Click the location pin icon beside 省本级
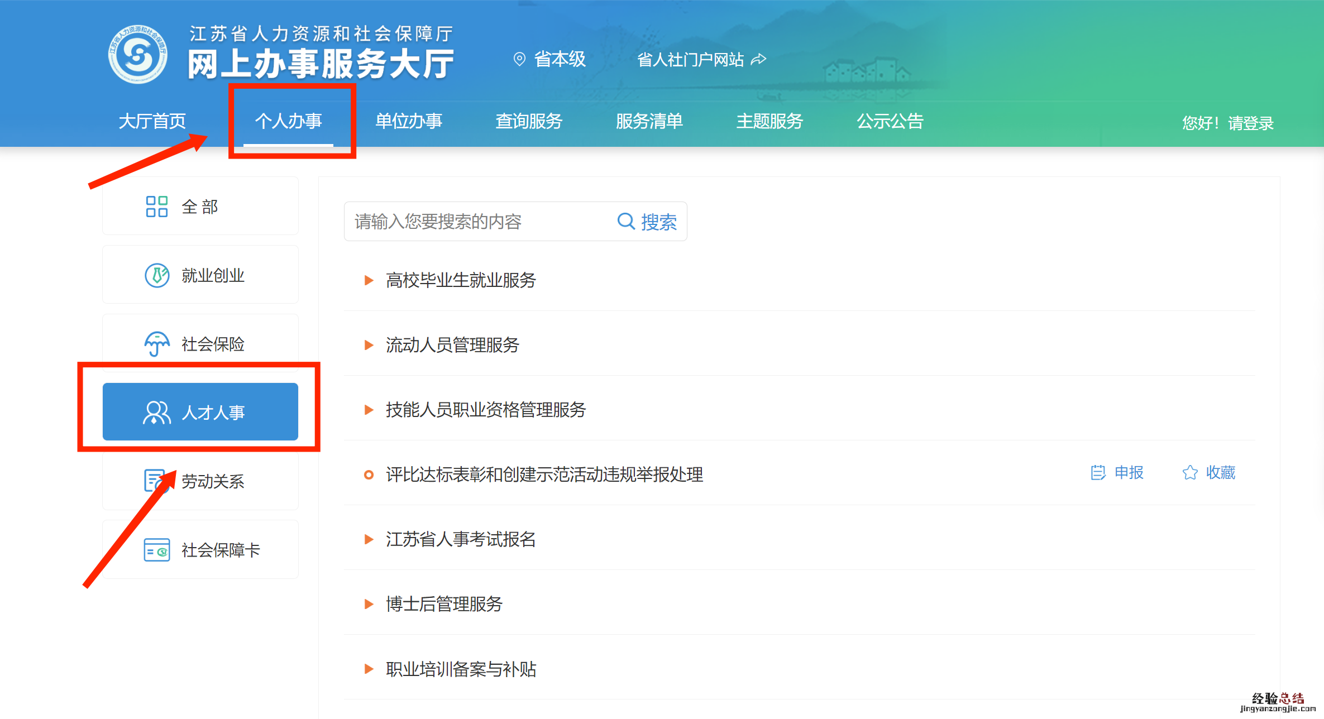 pyautogui.click(x=519, y=59)
